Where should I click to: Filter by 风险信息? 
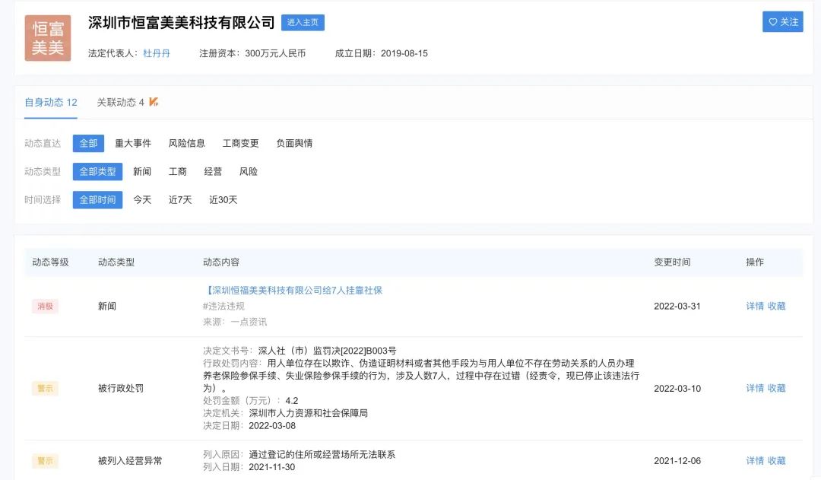[x=187, y=143]
